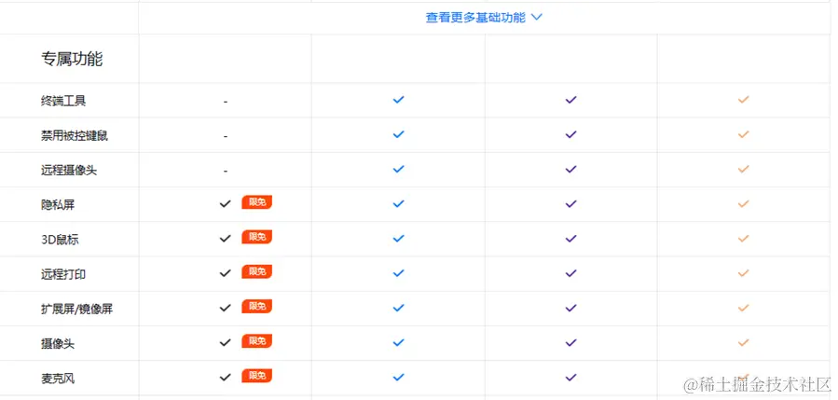
Task: Select the 禁用被控键鼠 feature label
Action: (x=75, y=136)
